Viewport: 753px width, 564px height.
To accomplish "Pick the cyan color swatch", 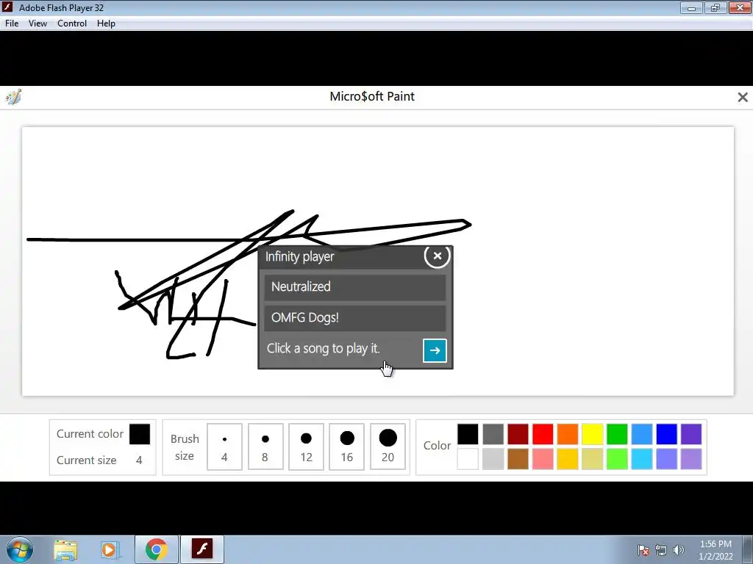I will point(642,459).
